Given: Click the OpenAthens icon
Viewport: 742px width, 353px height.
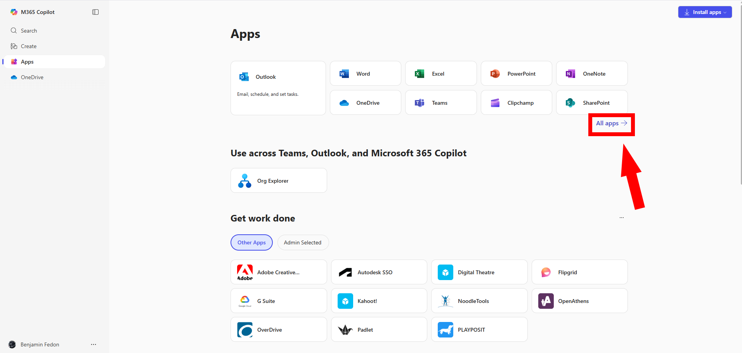Looking at the screenshot, I should tap(546, 301).
